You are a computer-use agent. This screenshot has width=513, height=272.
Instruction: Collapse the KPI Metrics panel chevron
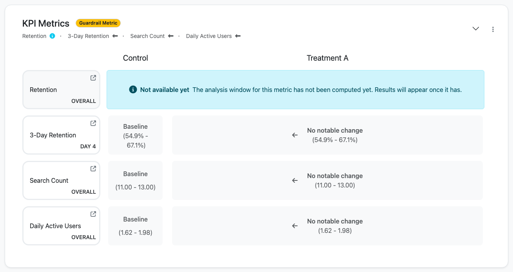pos(476,29)
